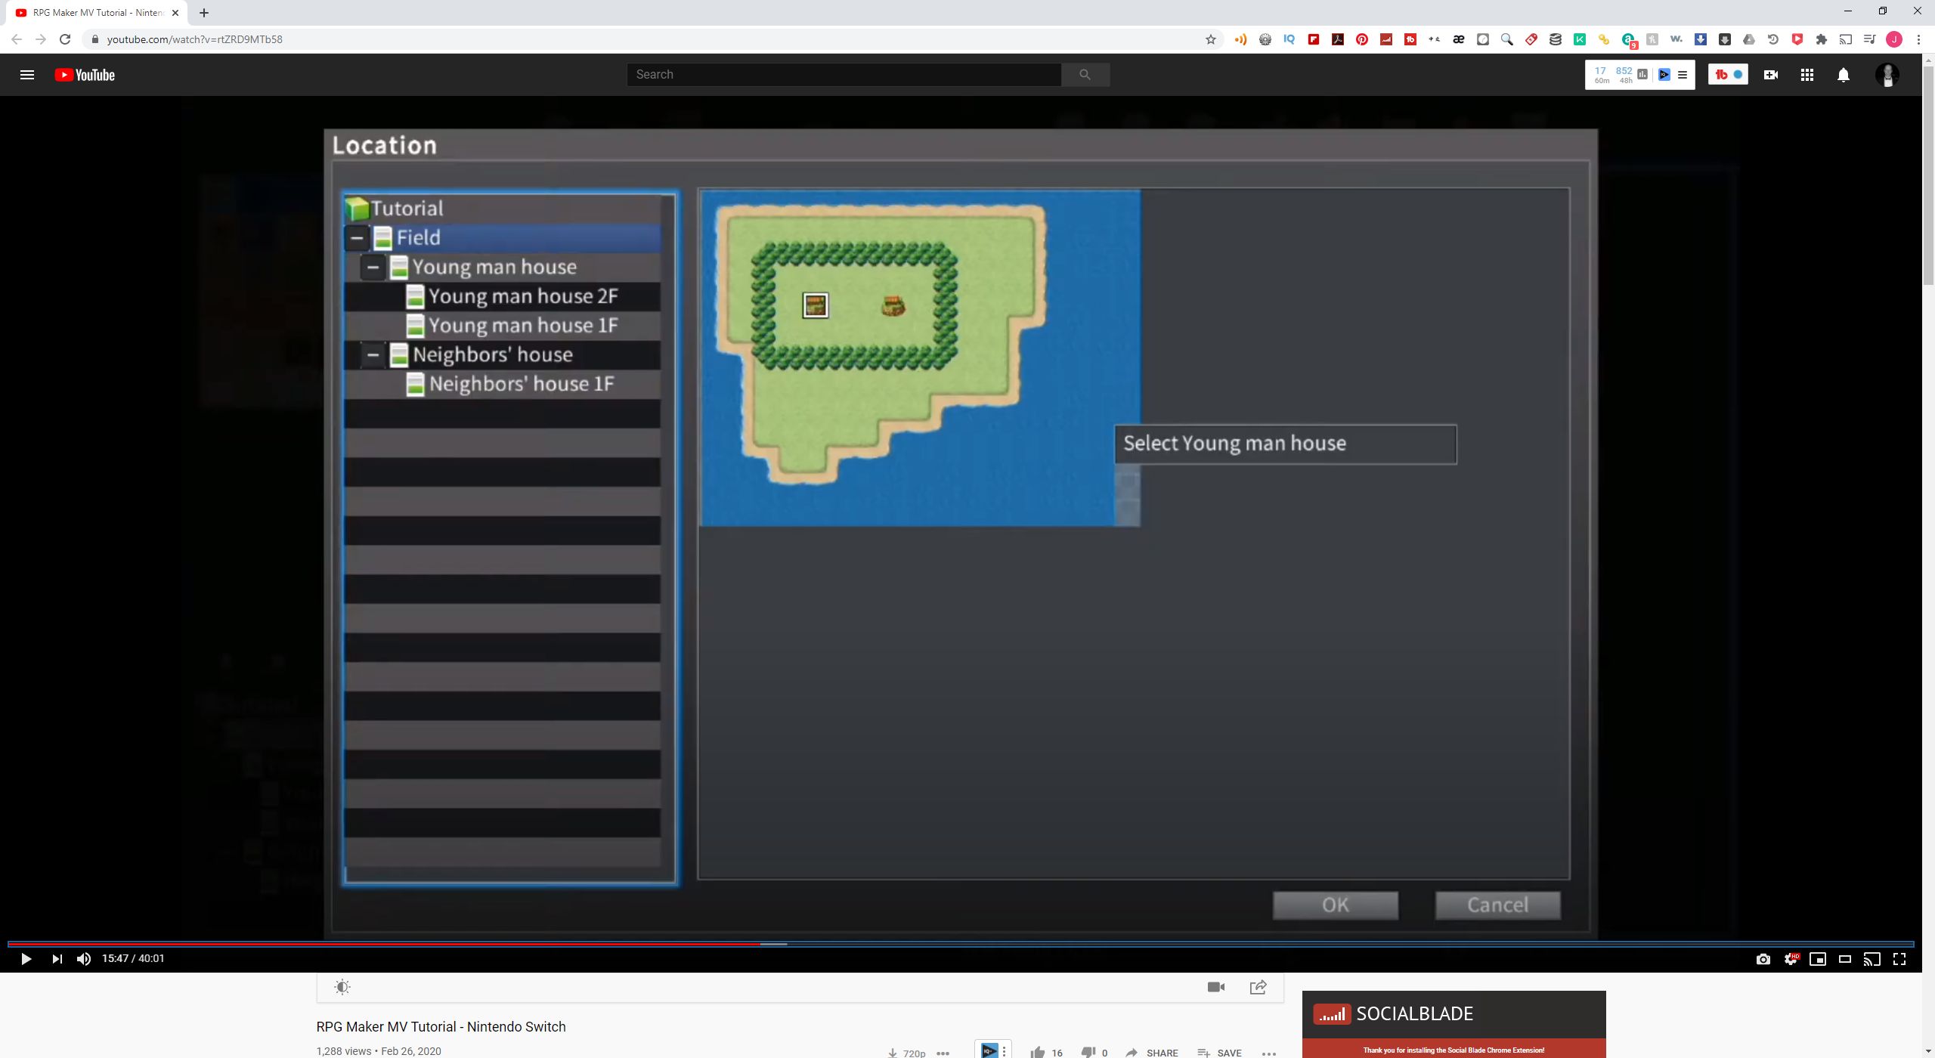The image size is (1935, 1058).
Task: Close the RPG Maker MV Tutorial tab
Action: tap(175, 13)
